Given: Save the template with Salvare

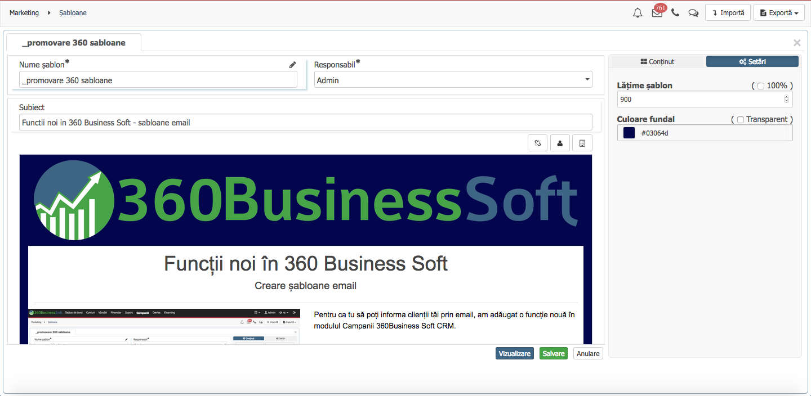Looking at the screenshot, I should tap(554, 353).
